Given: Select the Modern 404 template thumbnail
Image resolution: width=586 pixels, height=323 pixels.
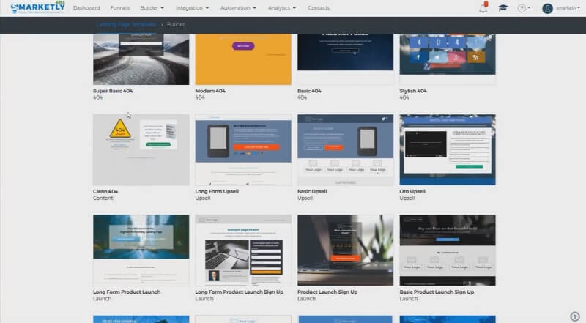Looking at the screenshot, I should [243, 59].
